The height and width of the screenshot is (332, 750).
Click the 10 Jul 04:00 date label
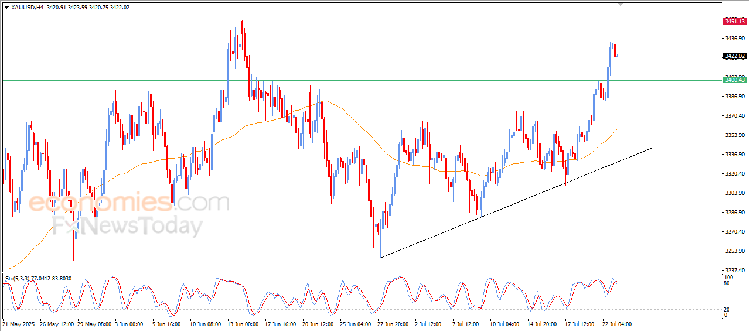coord(504,324)
